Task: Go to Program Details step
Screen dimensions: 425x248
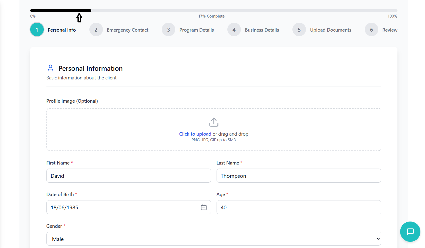Action: click(x=197, y=30)
